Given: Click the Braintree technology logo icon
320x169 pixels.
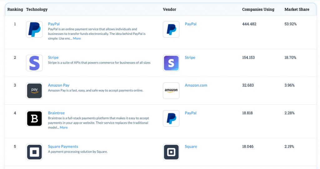Looking at the screenshot, I should 34,118.
